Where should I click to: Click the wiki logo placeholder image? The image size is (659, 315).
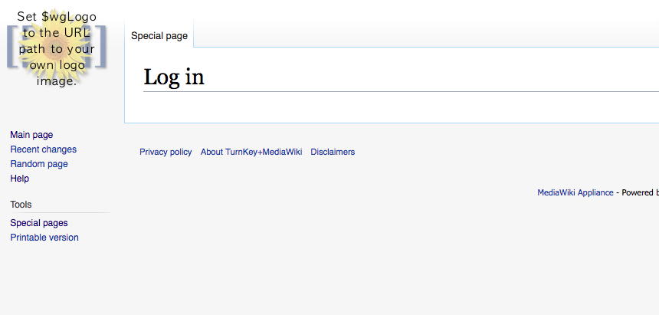click(x=57, y=48)
